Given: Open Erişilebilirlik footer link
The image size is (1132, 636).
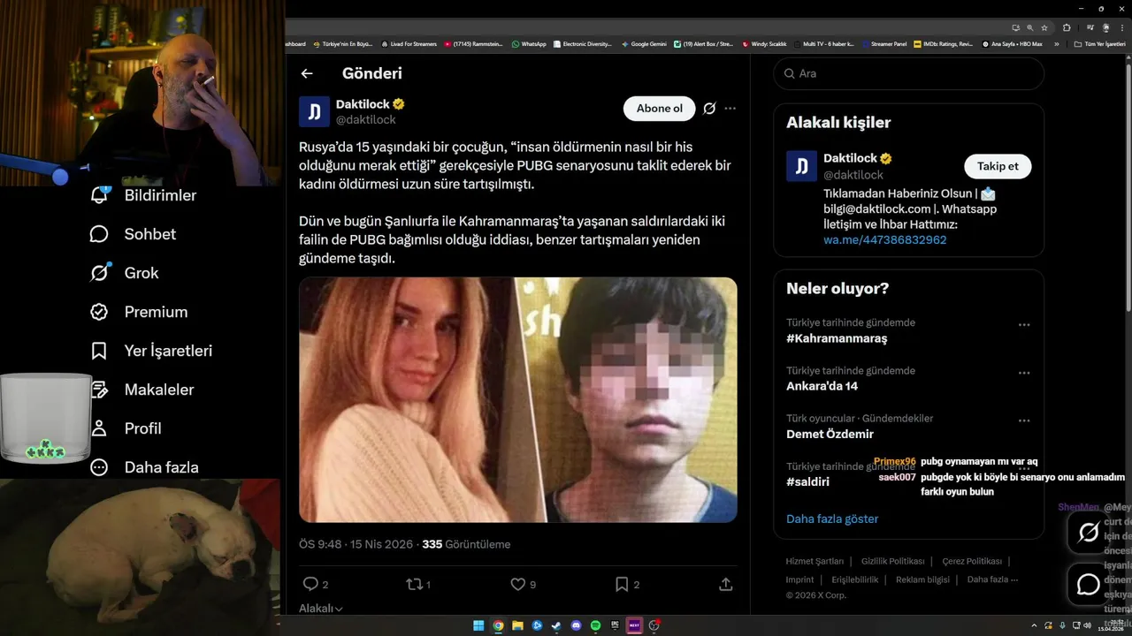Looking at the screenshot, I should 854,579.
